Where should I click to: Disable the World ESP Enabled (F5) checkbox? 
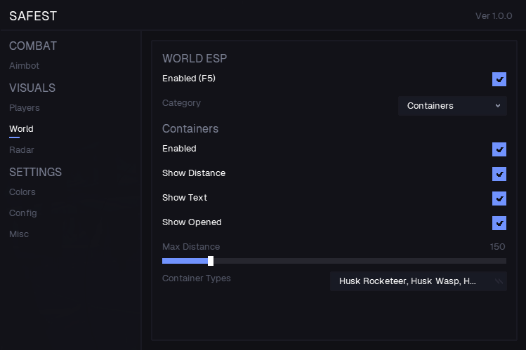click(x=499, y=79)
